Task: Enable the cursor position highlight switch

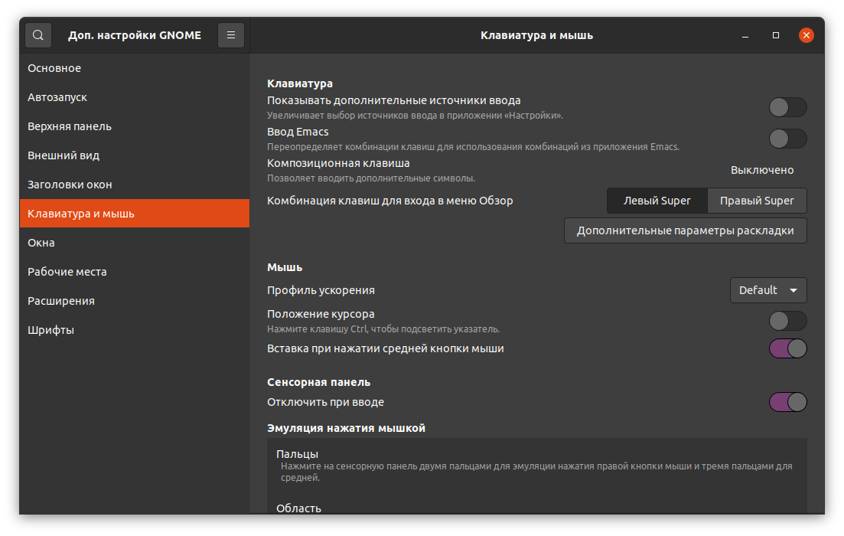Action: pos(787,321)
